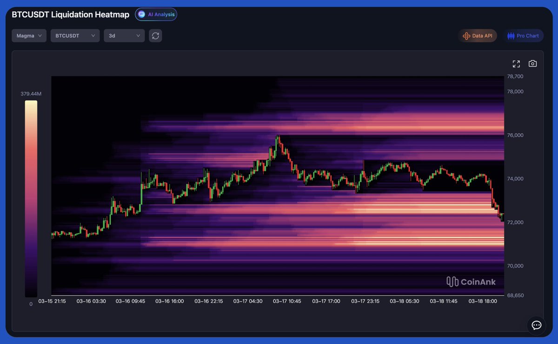558x344 pixels.
Task: Click the refresh data icon
Action: tap(155, 35)
